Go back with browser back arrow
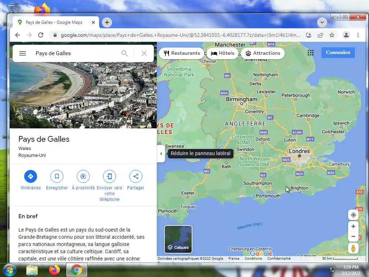 click(18, 35)
